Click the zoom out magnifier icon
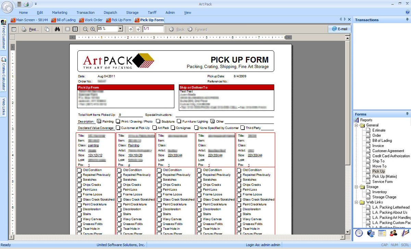411x249 pixels. coord(86,29)
